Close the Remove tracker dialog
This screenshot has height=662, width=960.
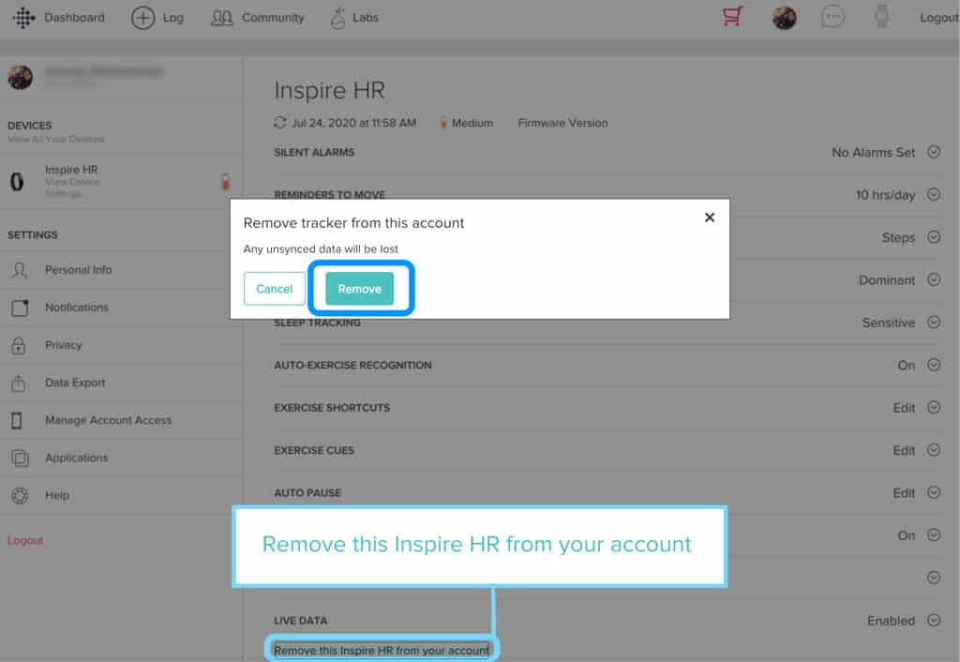pyautogui.click(x=710, y=218)
